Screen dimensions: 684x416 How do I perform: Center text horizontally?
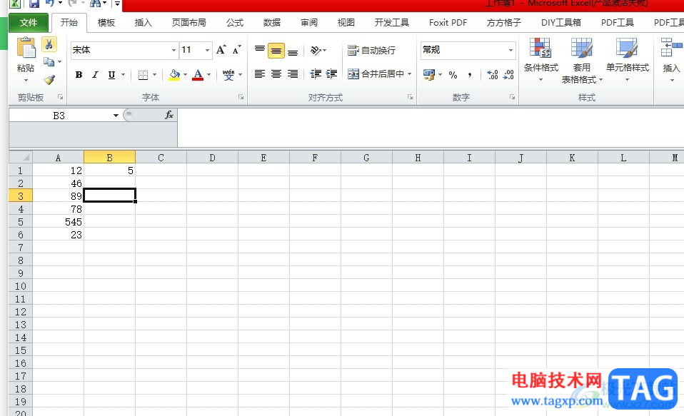(276, 74)
